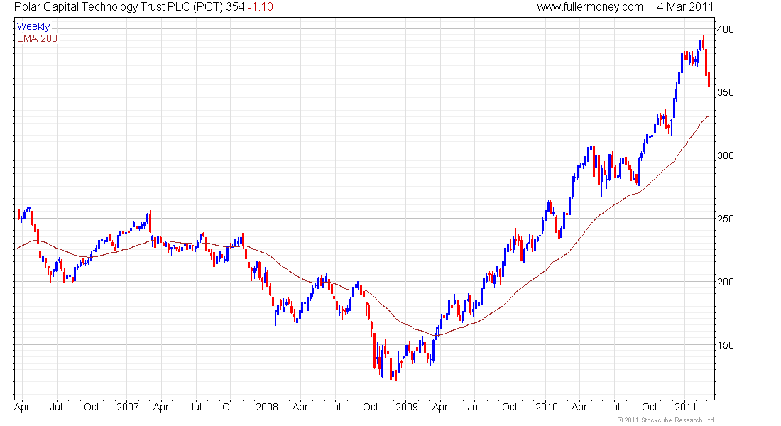Screen dimensions: 781x426
Task: Click the 300 price axis label
Action: tap(725, 155)
